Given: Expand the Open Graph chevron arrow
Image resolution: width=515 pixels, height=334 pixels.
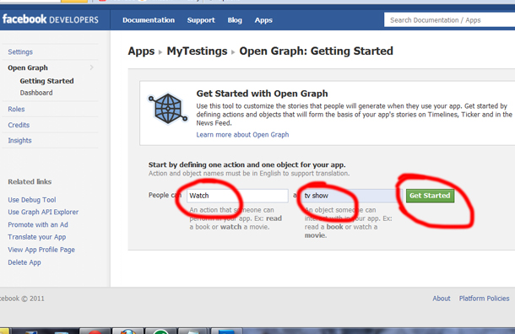Looking at the screenshot, I should [x=92, y=67].
